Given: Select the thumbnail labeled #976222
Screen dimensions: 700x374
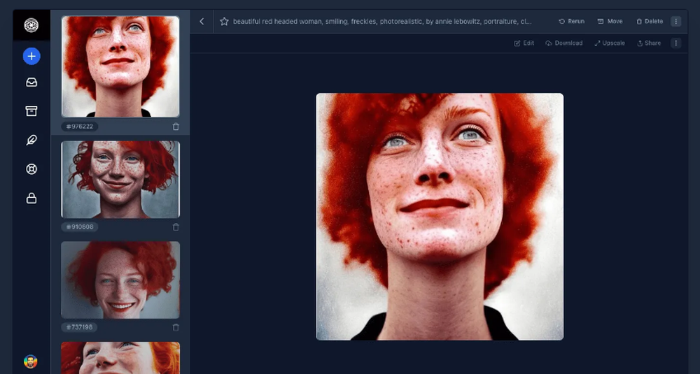Looking at the screenshot, I should (120, 66).
